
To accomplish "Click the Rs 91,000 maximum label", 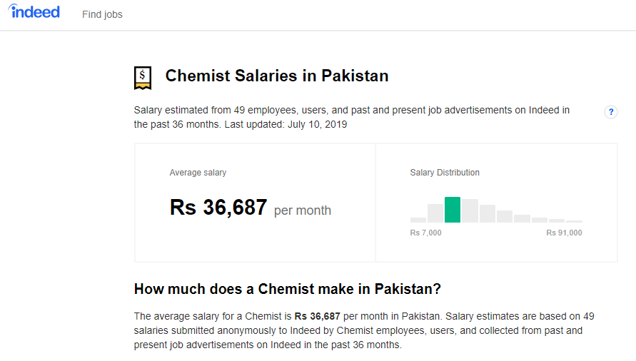I will coord(564,233).
